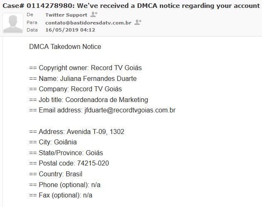Click add-contact icon beside Twitter Support

pos(94,15)
